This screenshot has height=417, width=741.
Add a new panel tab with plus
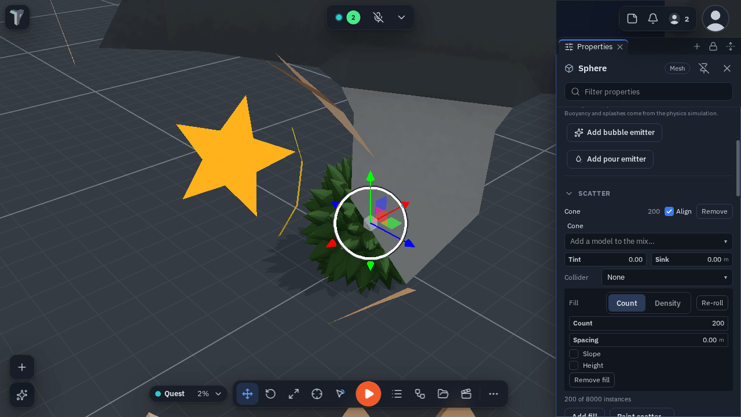pos(697,46)
